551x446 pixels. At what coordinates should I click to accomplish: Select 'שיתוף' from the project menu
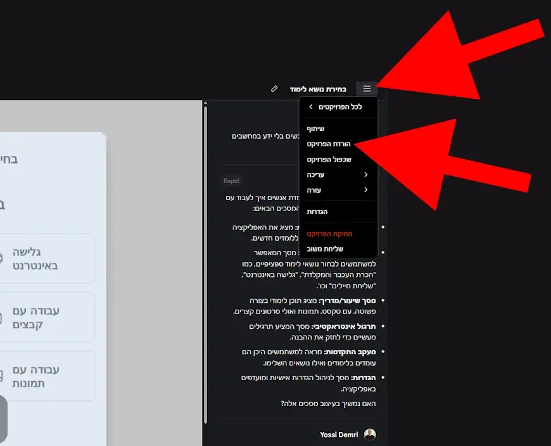point(315,129)
